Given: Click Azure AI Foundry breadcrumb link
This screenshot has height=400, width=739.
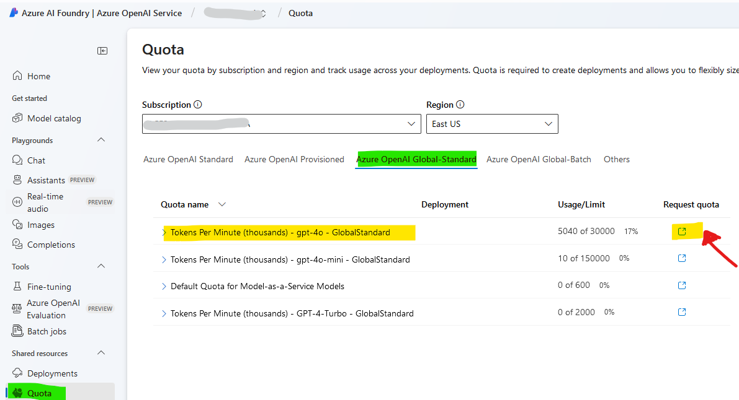Looking at the screenshot, I should pyautogui.click(x=102, y=13).
